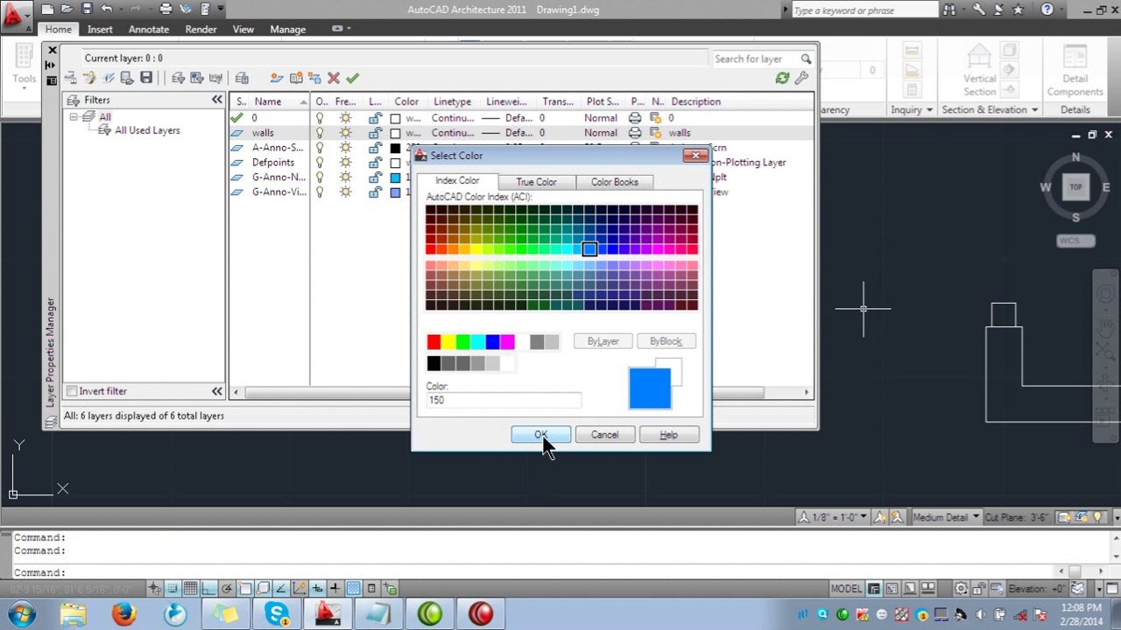1121x630 pixels.
Task: Click the Layer State save disk icon
Action: point(146,78)
